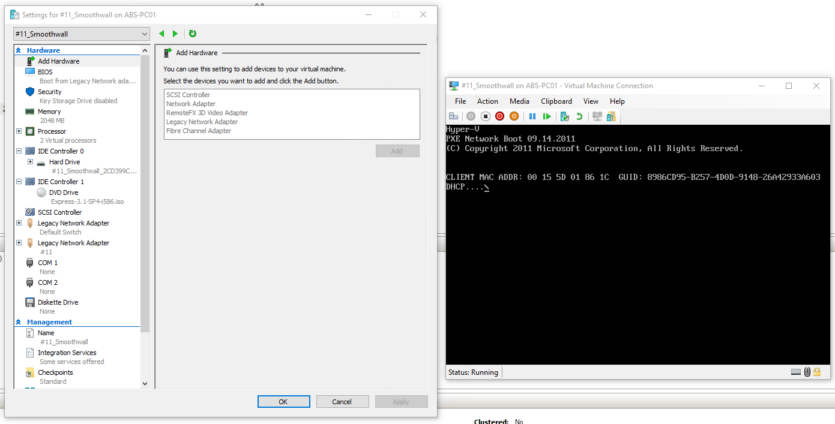Click the 2048 MB memory value

[52, 121]
